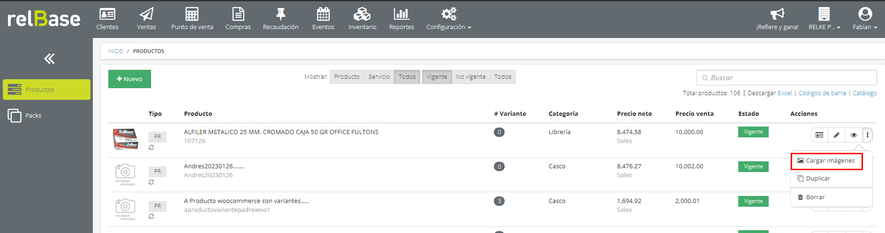
Task: Click sync icon under ALFILER METALICO type
Action: 151,147
